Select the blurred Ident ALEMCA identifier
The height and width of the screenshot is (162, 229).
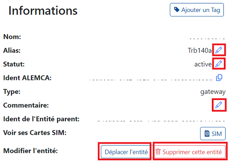tap(151, 80)
